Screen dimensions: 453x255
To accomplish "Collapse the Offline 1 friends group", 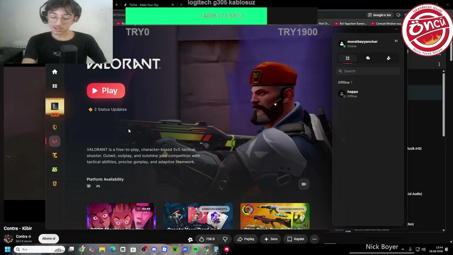I will (345, 83).
